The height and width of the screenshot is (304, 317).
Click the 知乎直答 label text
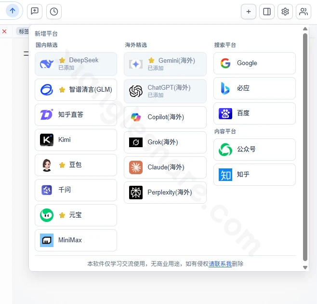tap(71, 114)
